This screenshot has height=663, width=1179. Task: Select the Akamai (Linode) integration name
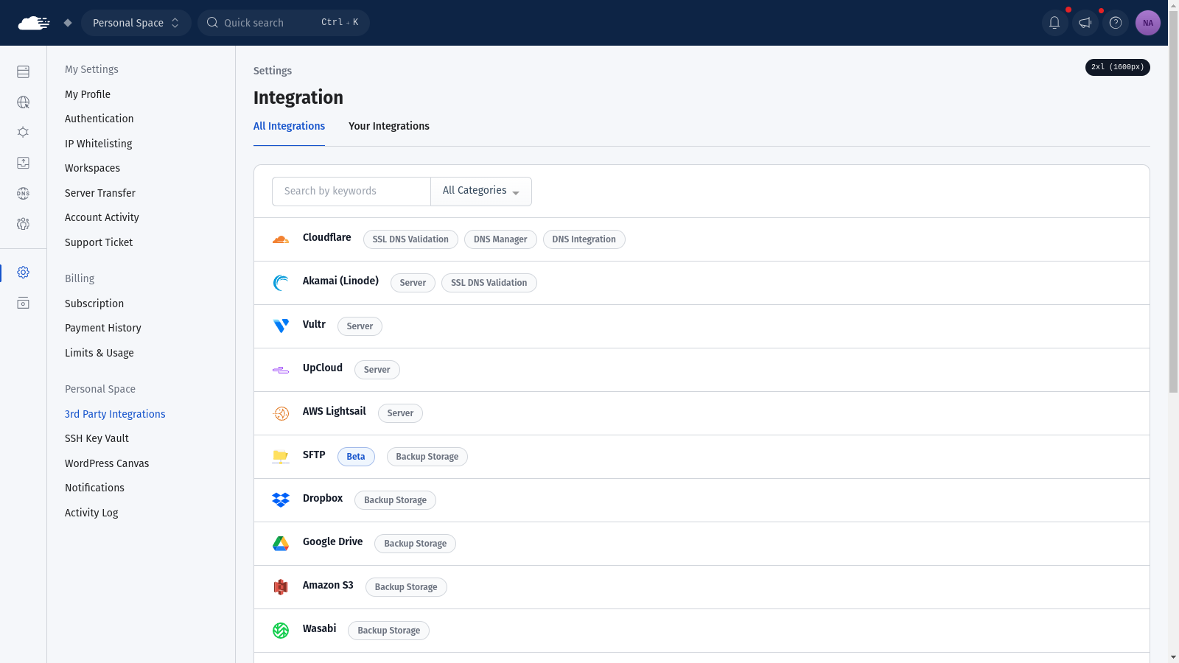[x=340, y=281]
